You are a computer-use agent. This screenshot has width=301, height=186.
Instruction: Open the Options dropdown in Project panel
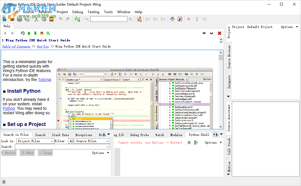(x=289, y=27)
